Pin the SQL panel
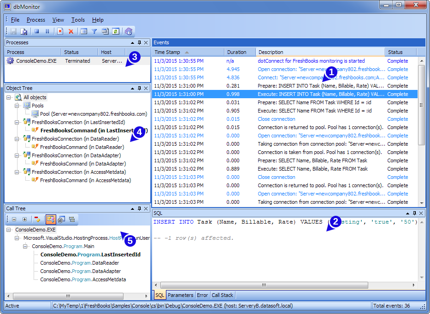This screenshot has height=314, width=430. tap(414, 213)
